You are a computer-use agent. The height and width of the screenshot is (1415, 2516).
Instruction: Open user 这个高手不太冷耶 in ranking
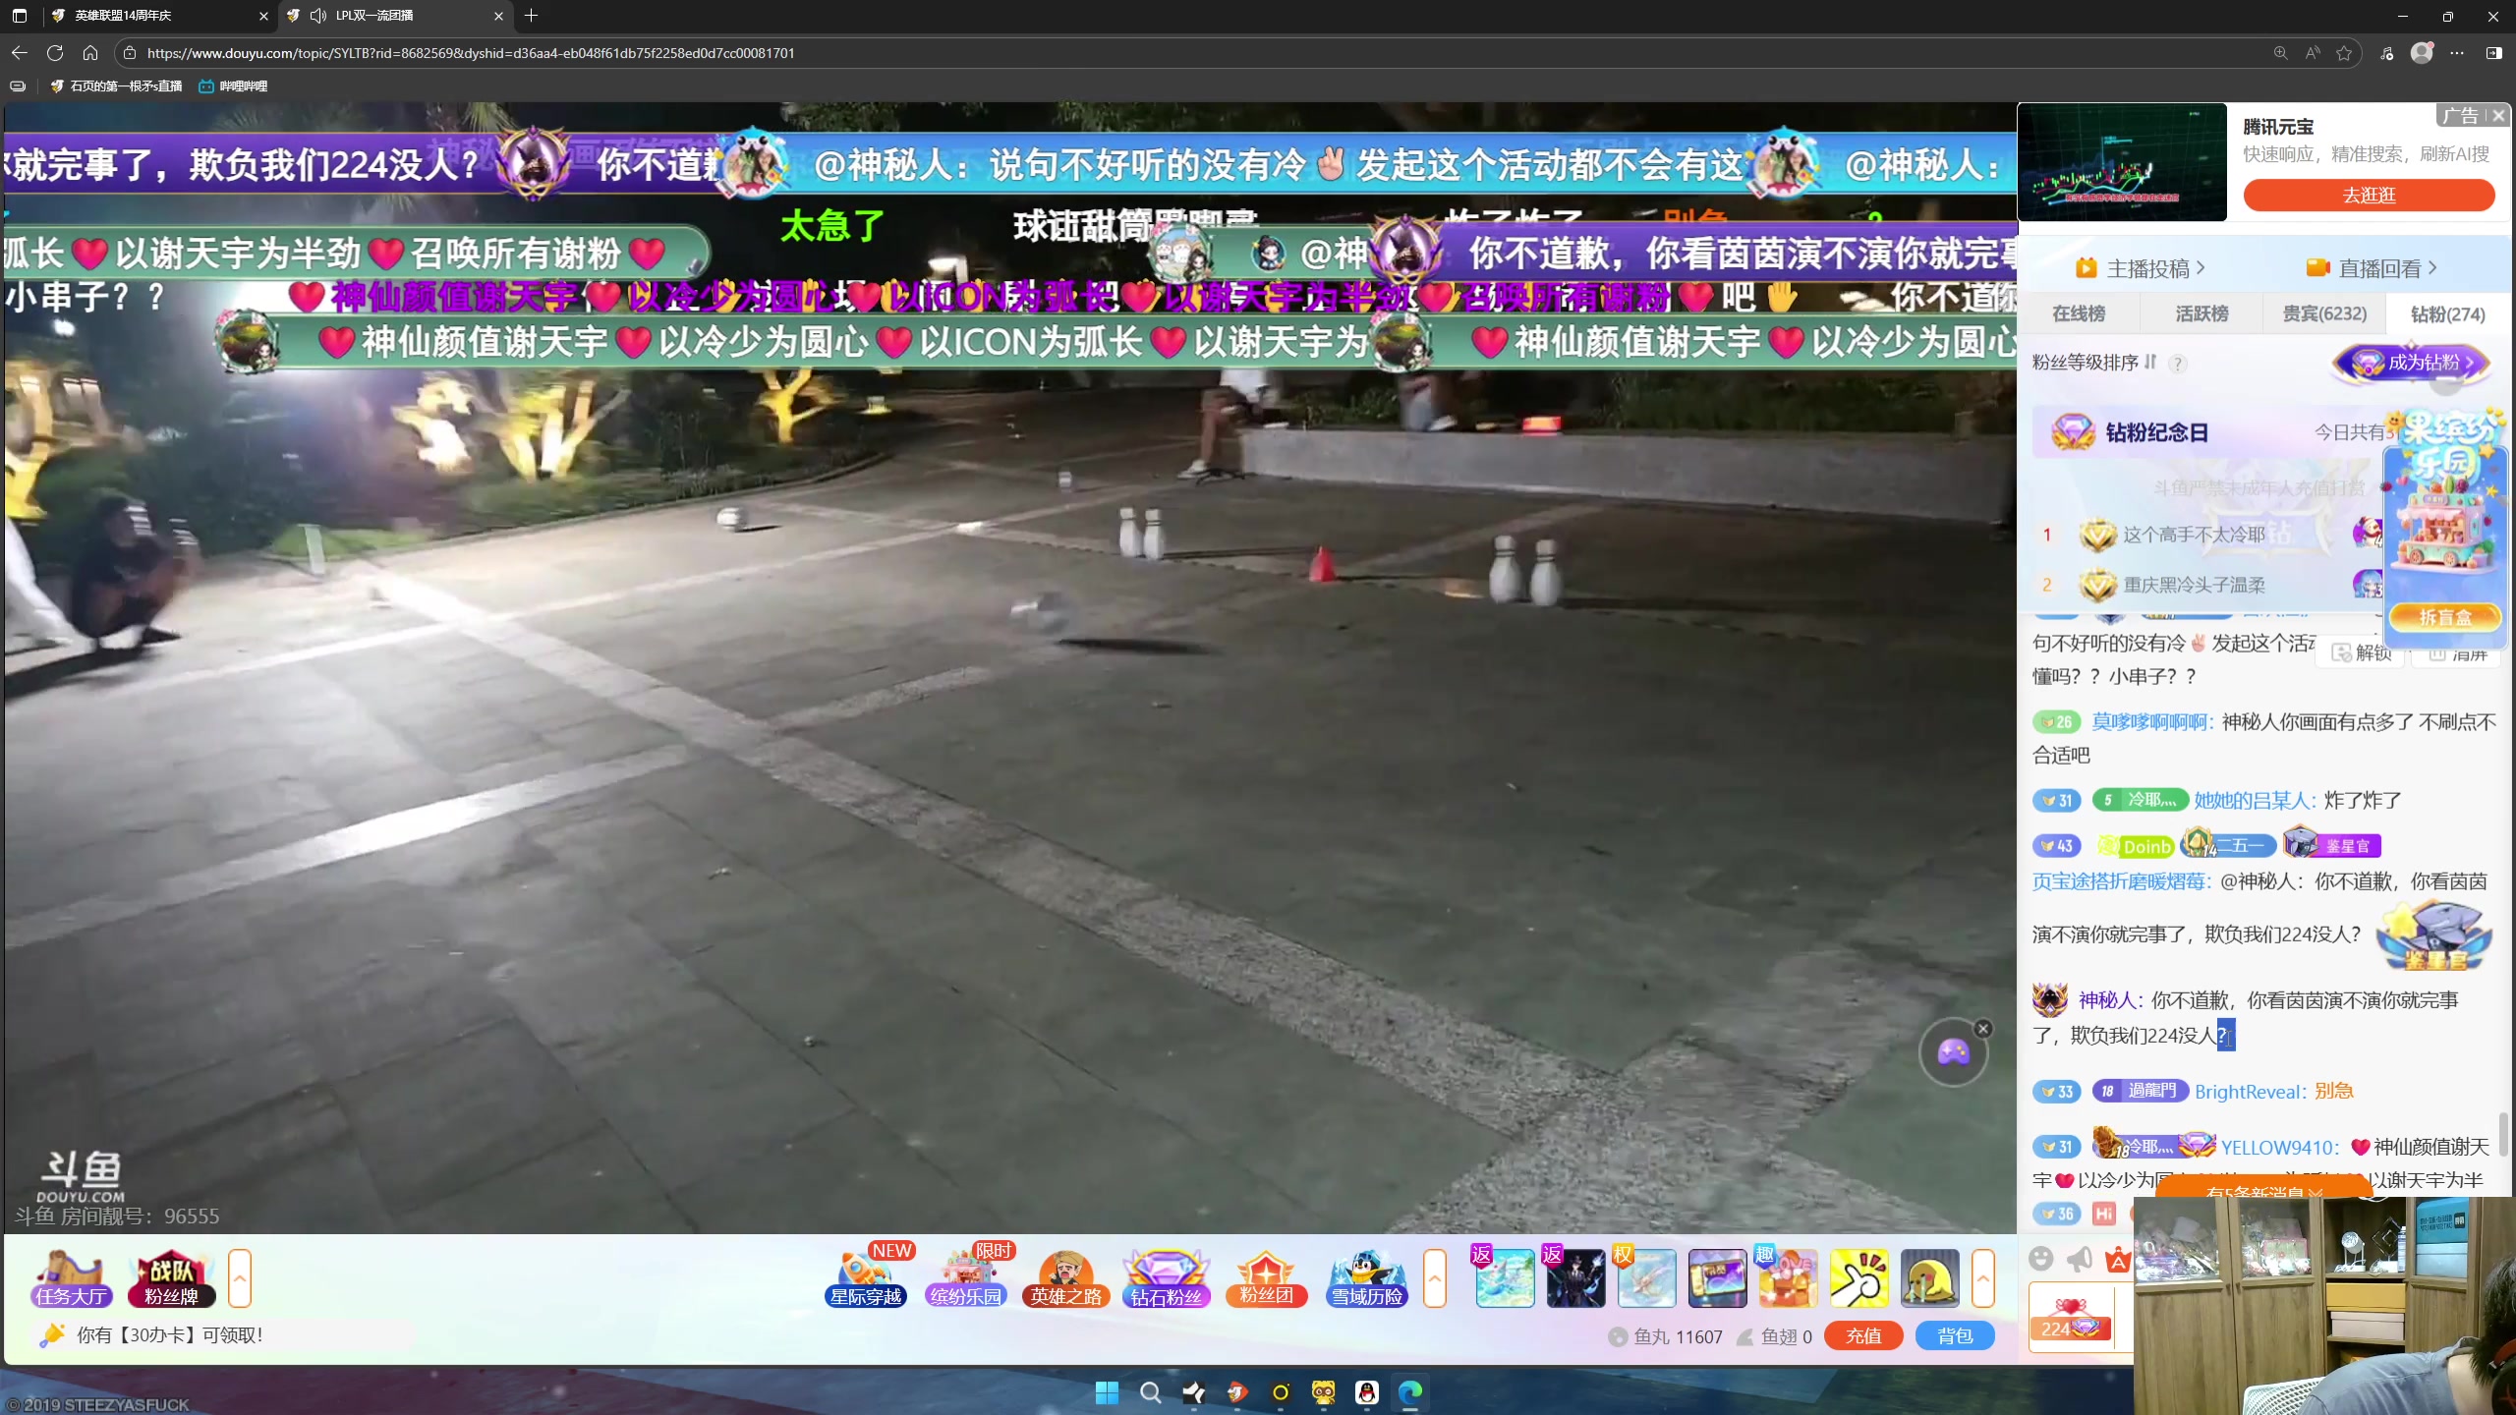click(2194, 535)
